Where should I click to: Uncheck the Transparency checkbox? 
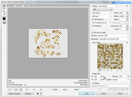[93, 19]
